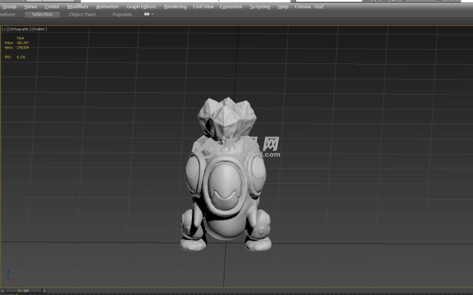473x295 pixels.
Task: Open the Corona menu
Action: (x=302, y=7)
